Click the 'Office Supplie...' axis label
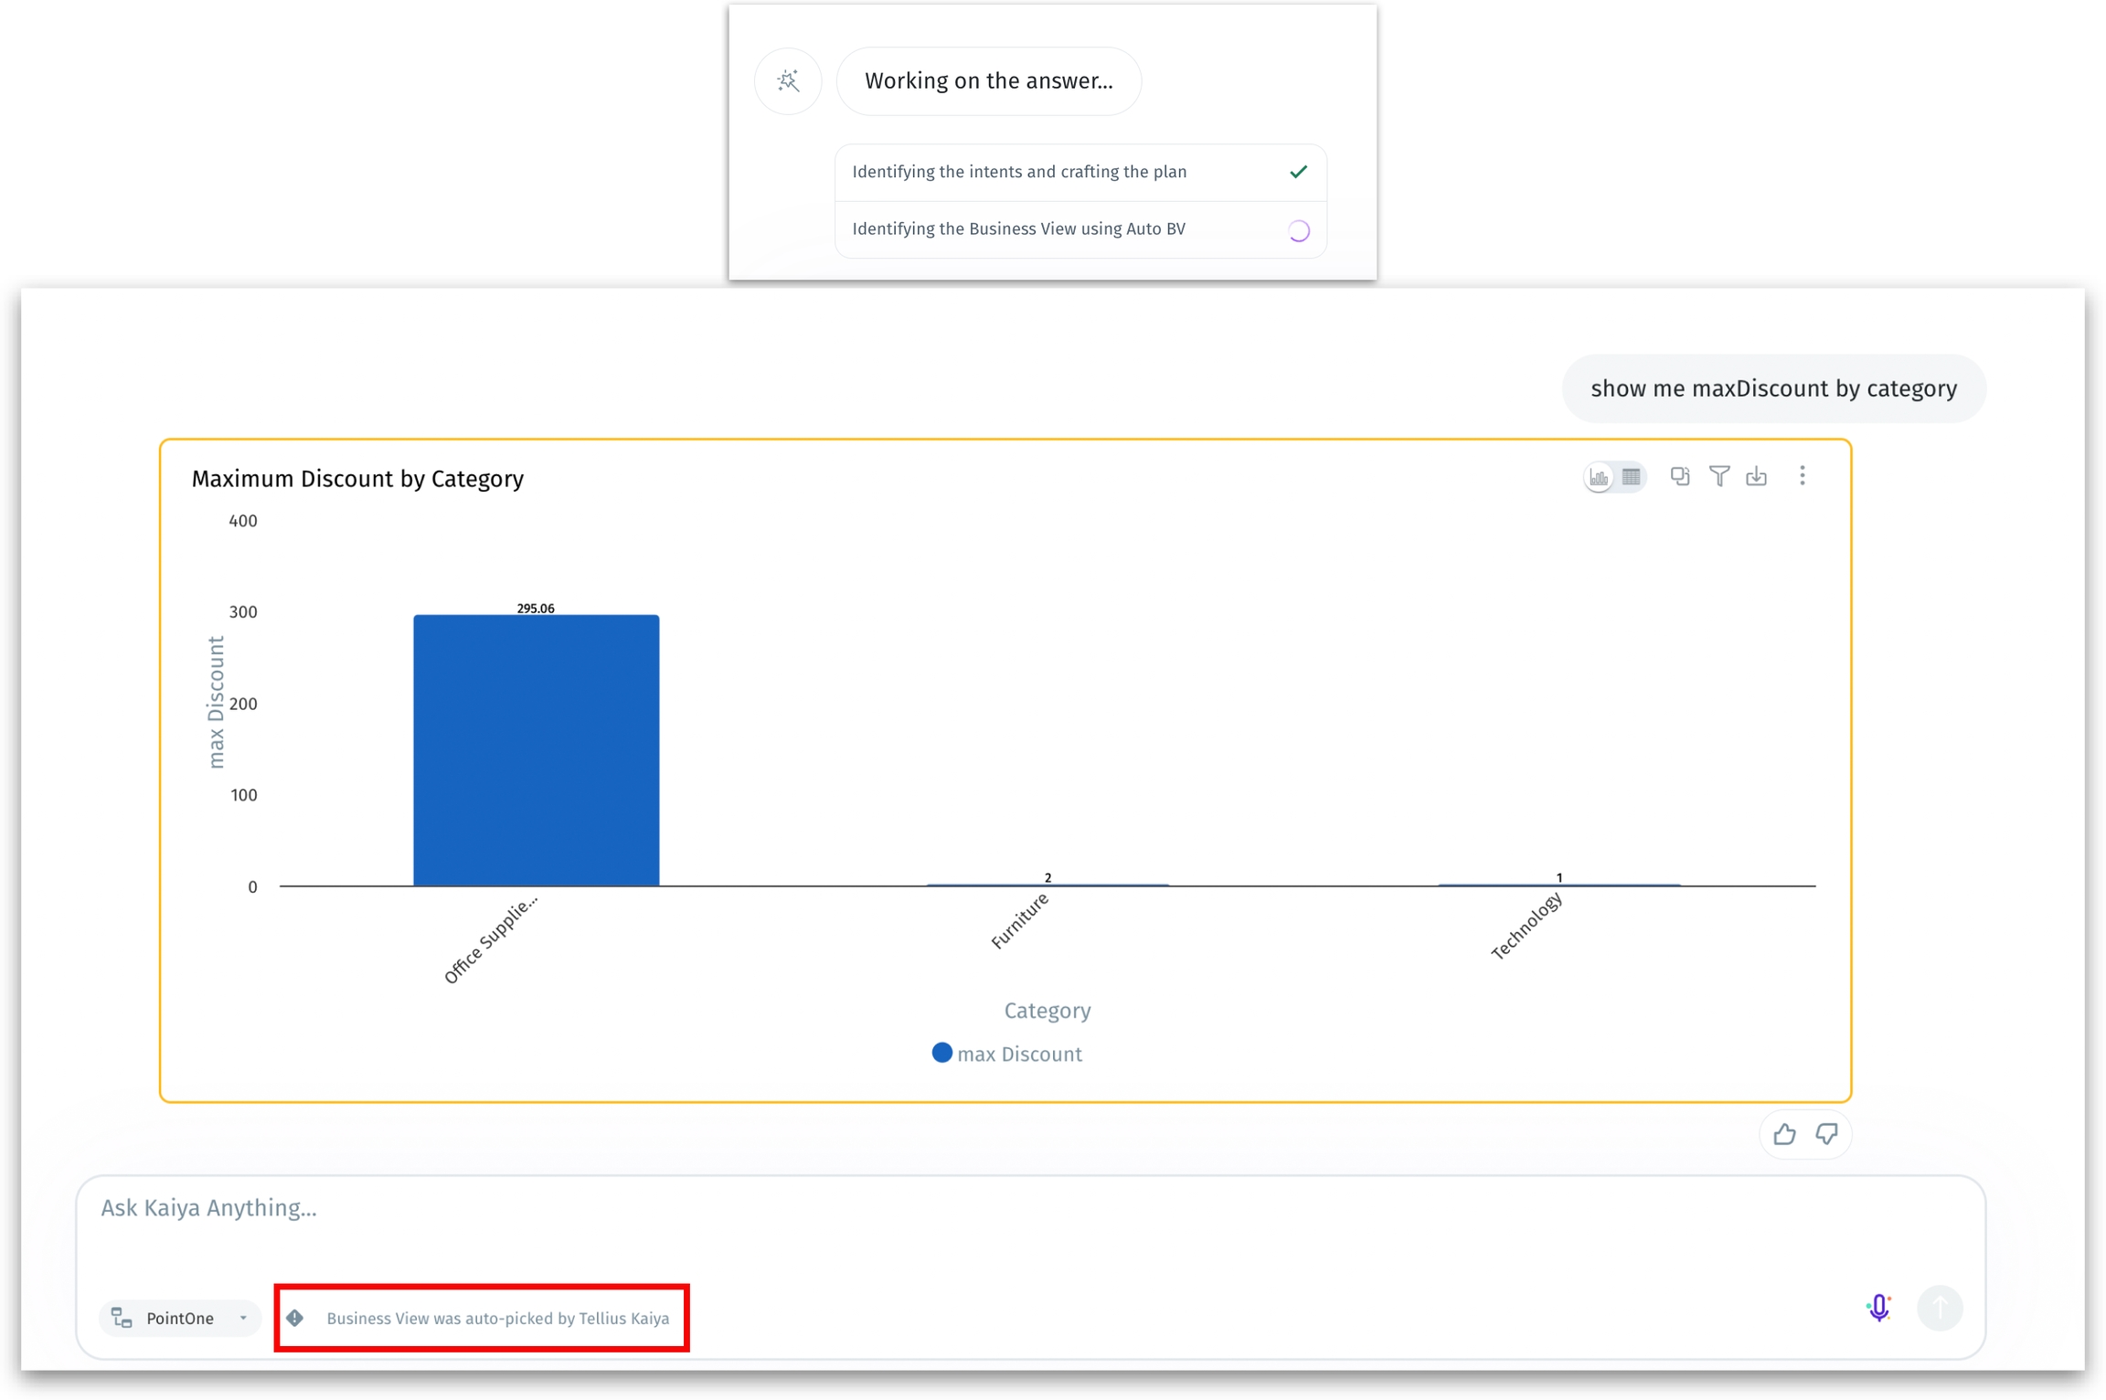Viewport: 2106px width, 1400px height. [491, 939]
